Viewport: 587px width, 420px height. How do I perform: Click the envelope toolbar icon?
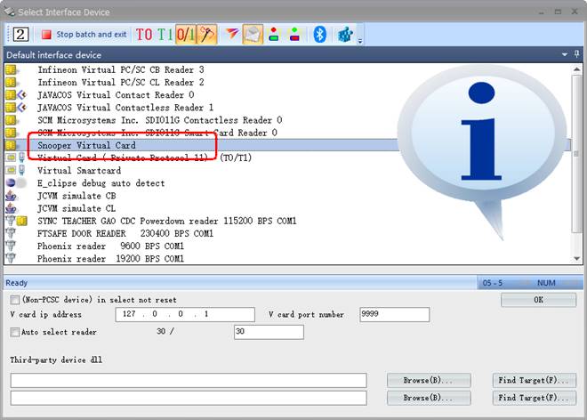(253, 35)
